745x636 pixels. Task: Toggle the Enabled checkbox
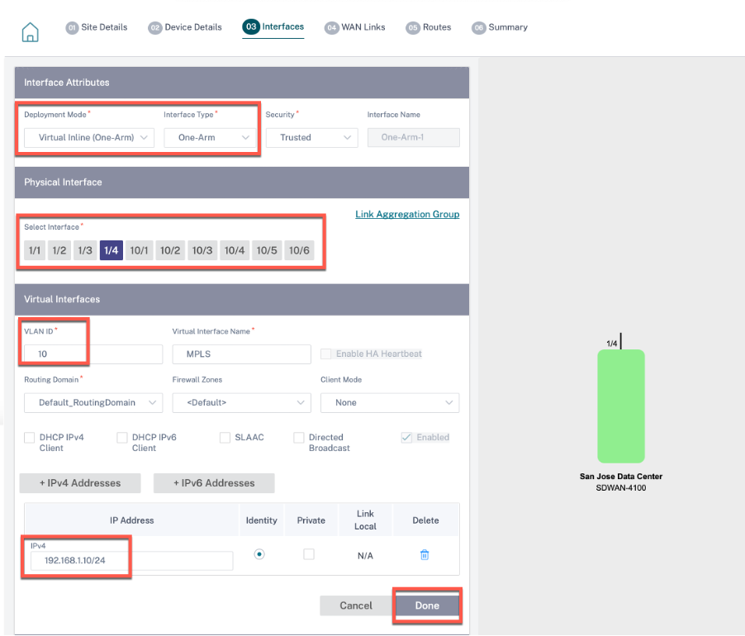click(406, 438)
